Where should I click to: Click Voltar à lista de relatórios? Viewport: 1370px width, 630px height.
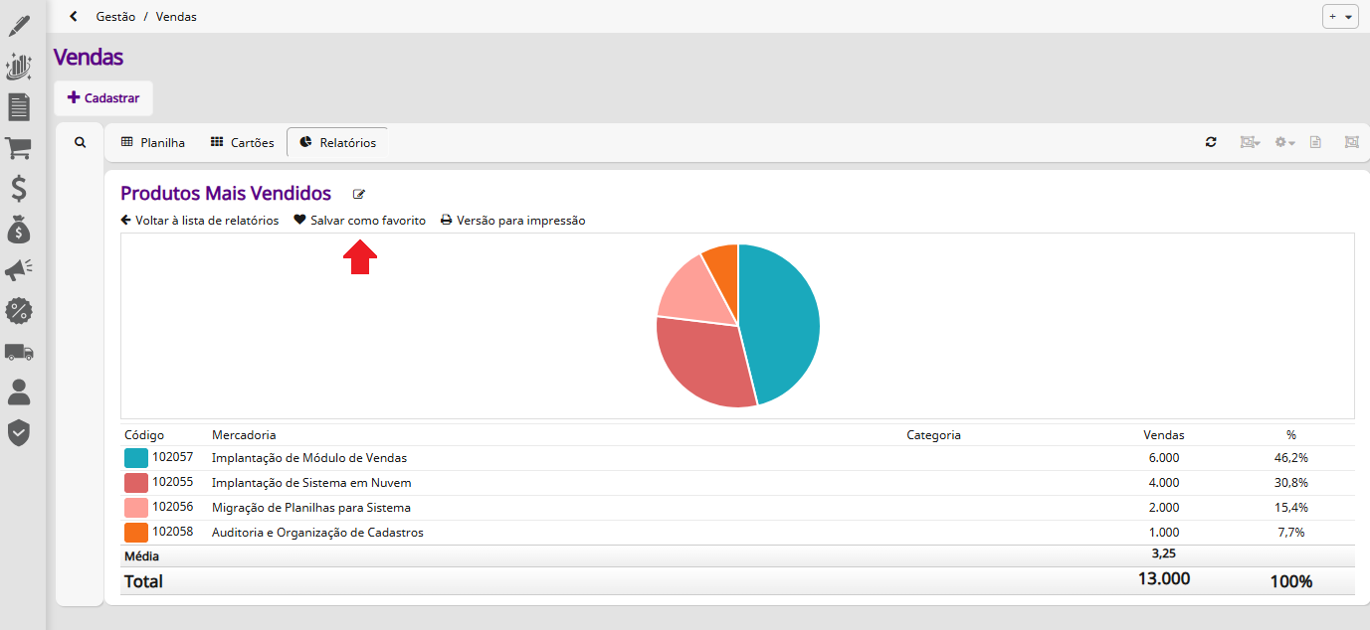pos(199,221)
